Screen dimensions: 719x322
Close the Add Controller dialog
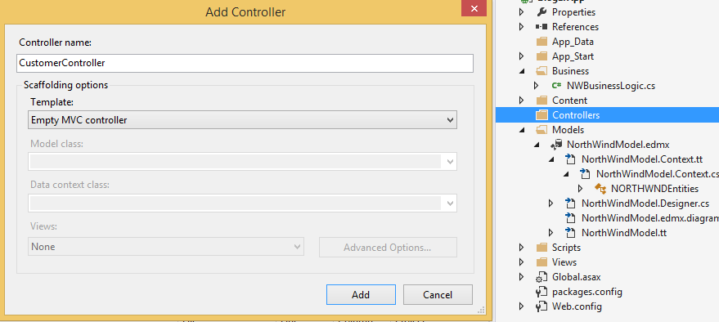474,8
